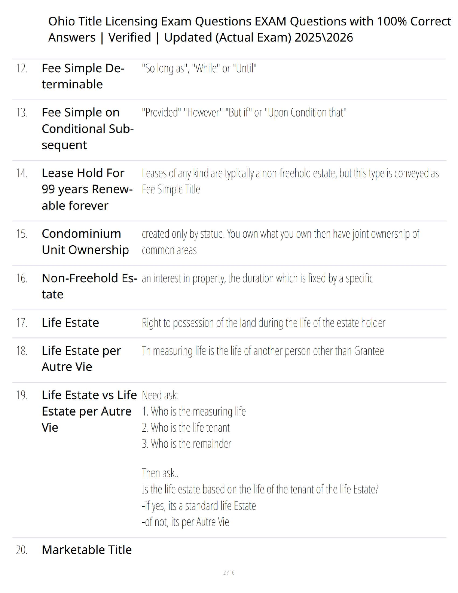Click 'Lease Hold For 99 years Renewable forever'
Viewport: 458px width, 593px height.
tap(87, 189)
